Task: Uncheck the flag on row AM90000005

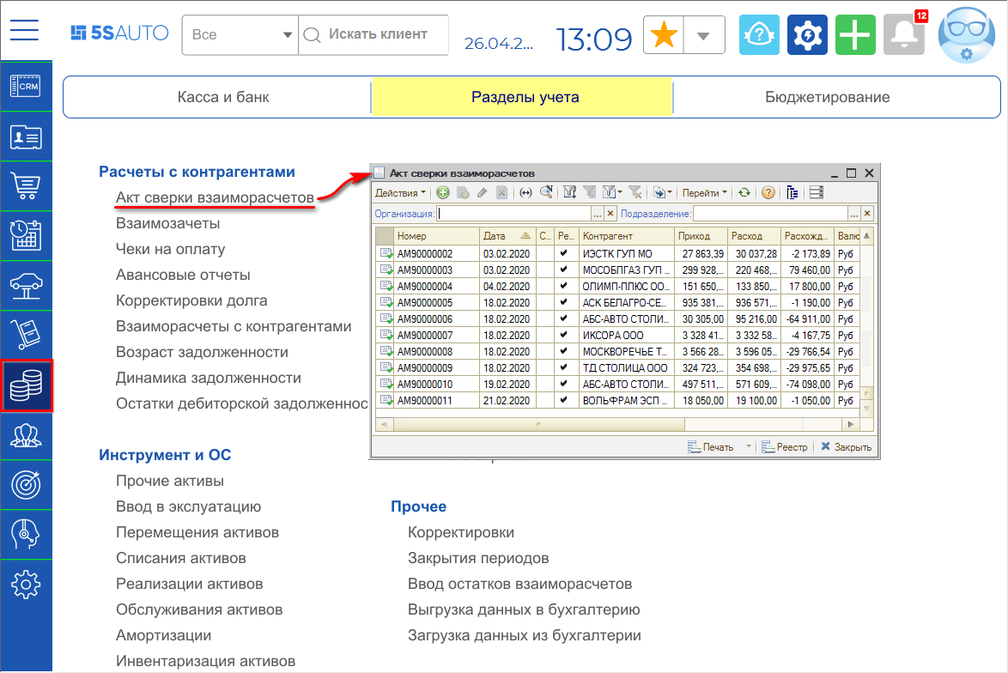Action: tap(563, 303)
